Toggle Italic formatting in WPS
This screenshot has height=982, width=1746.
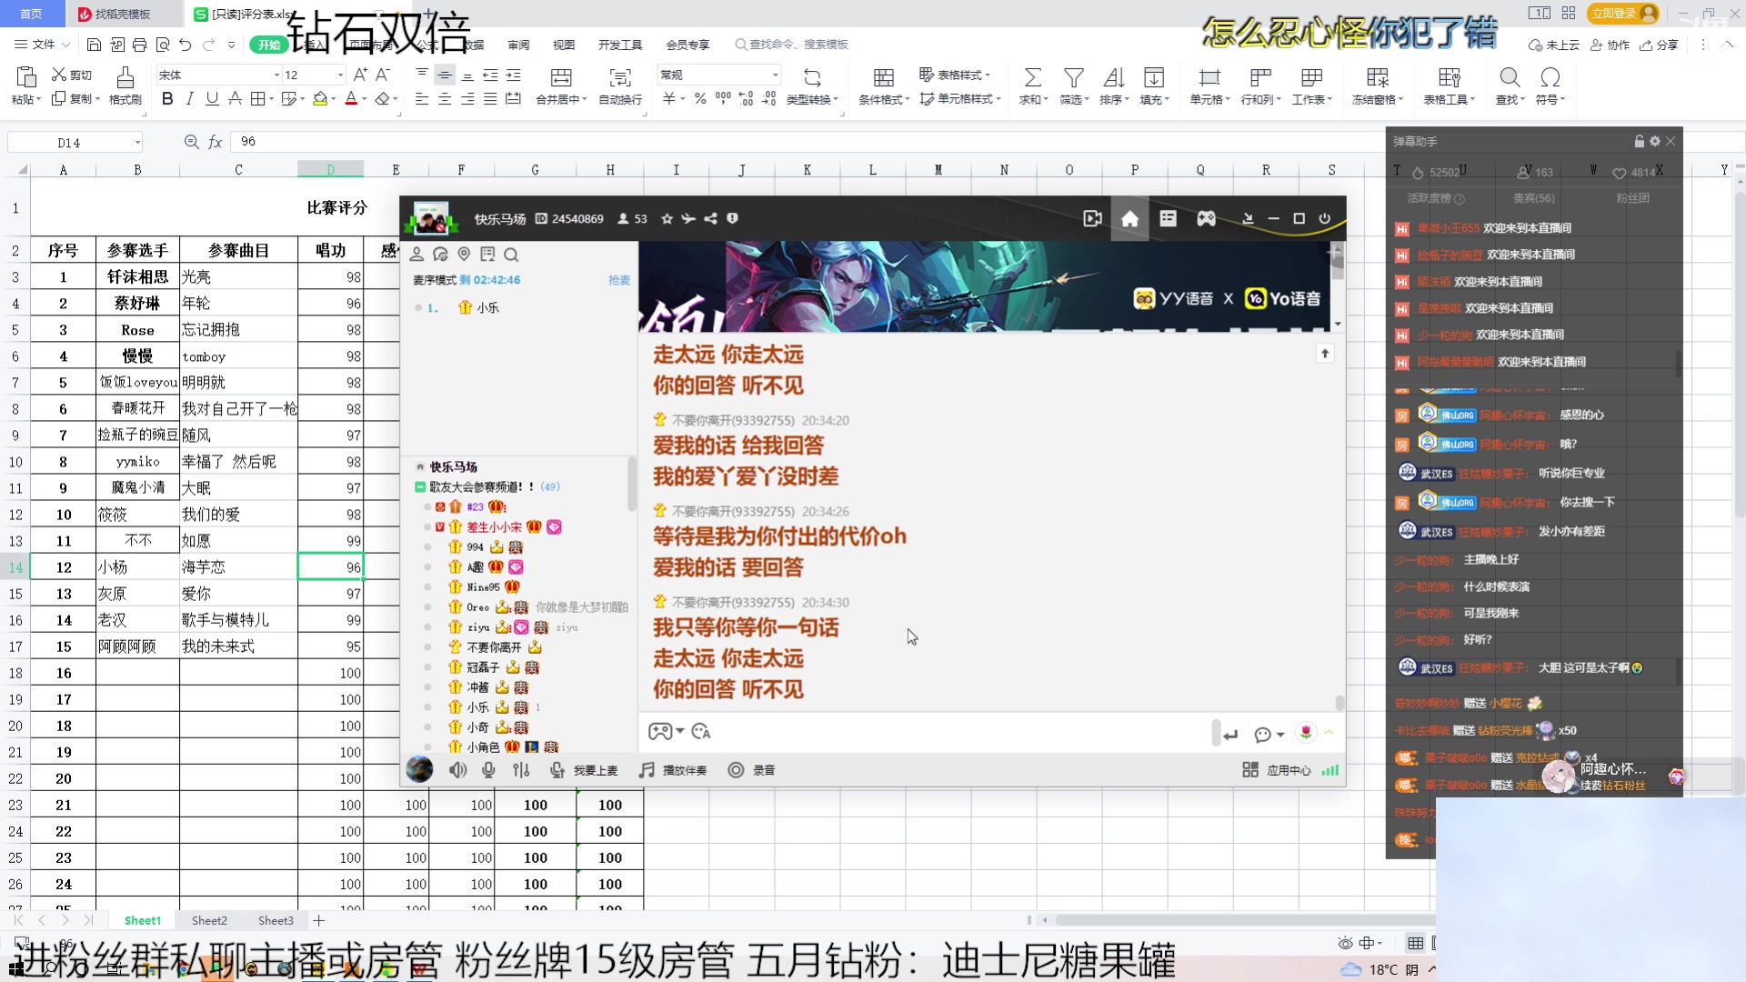(x=189, y=98)
